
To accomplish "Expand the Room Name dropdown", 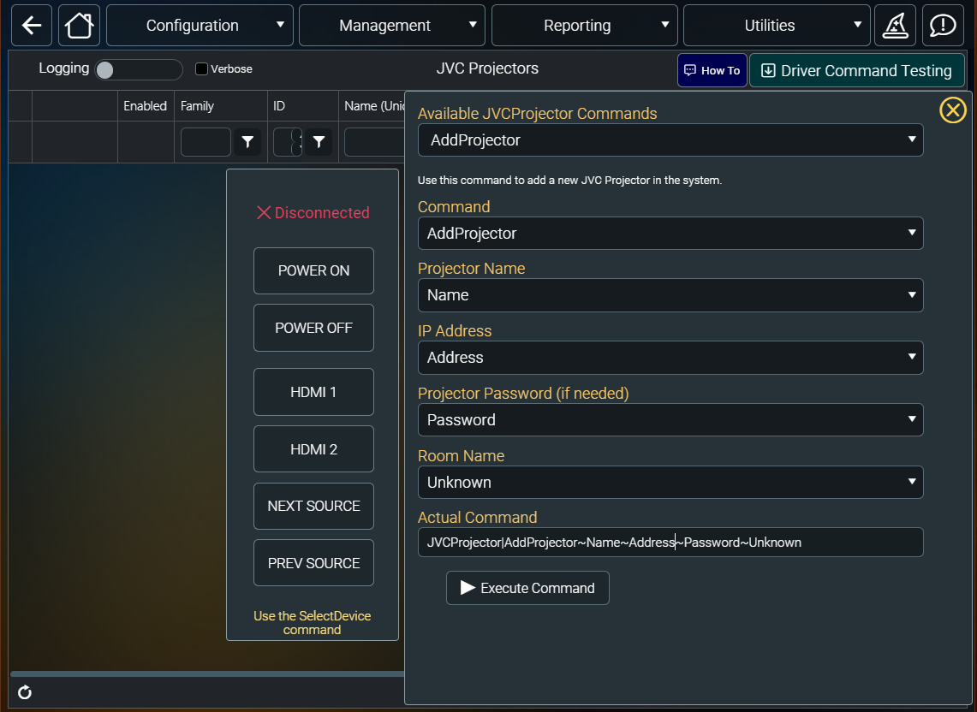I will click(x=670, y=482).
